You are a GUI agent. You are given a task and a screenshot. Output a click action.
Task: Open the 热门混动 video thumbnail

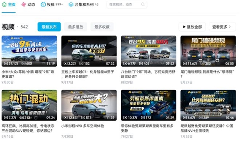point(29,105)
